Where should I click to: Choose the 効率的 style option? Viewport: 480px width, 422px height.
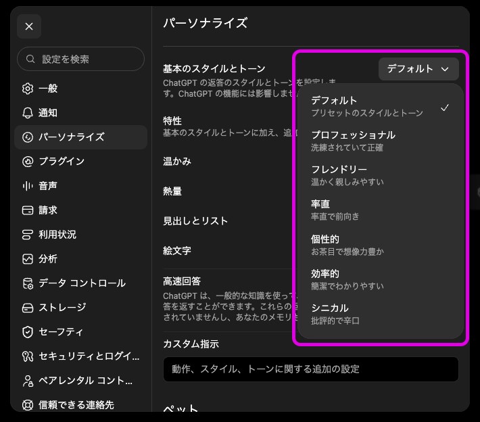380,279
